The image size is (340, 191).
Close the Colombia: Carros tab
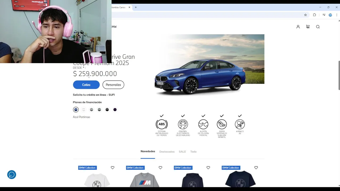[x=129, y=7]
